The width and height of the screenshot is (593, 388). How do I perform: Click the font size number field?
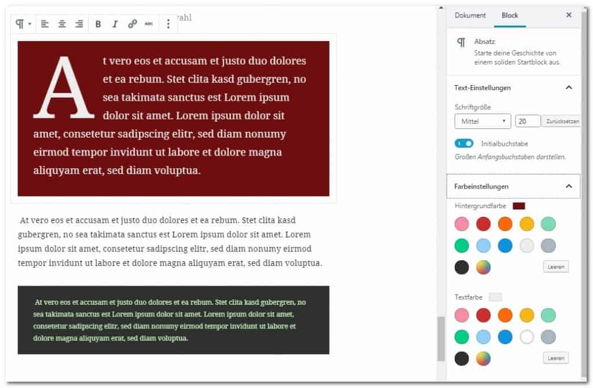pyautogui.click(x=528, y=121)
